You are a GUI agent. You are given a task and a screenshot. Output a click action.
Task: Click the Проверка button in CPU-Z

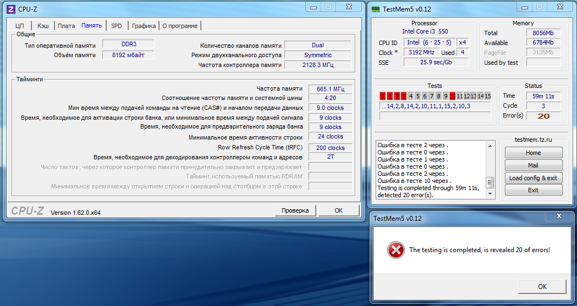(295, 210)
